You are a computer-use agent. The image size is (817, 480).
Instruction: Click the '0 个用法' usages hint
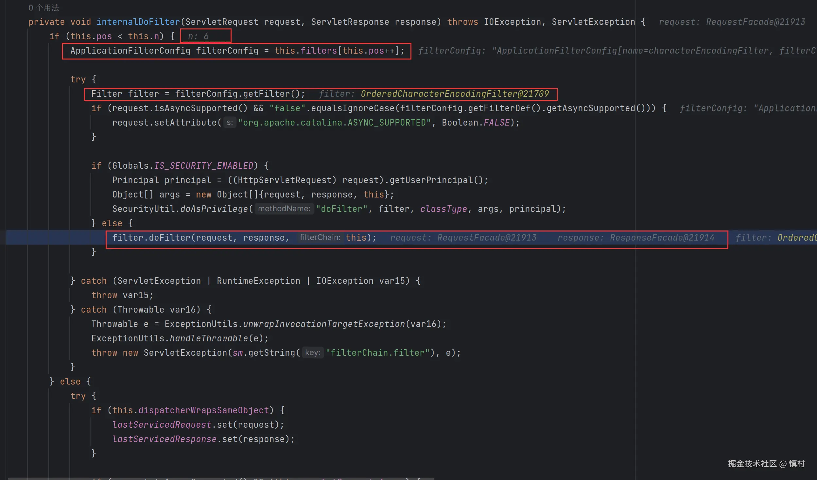(x=43, y=8)
